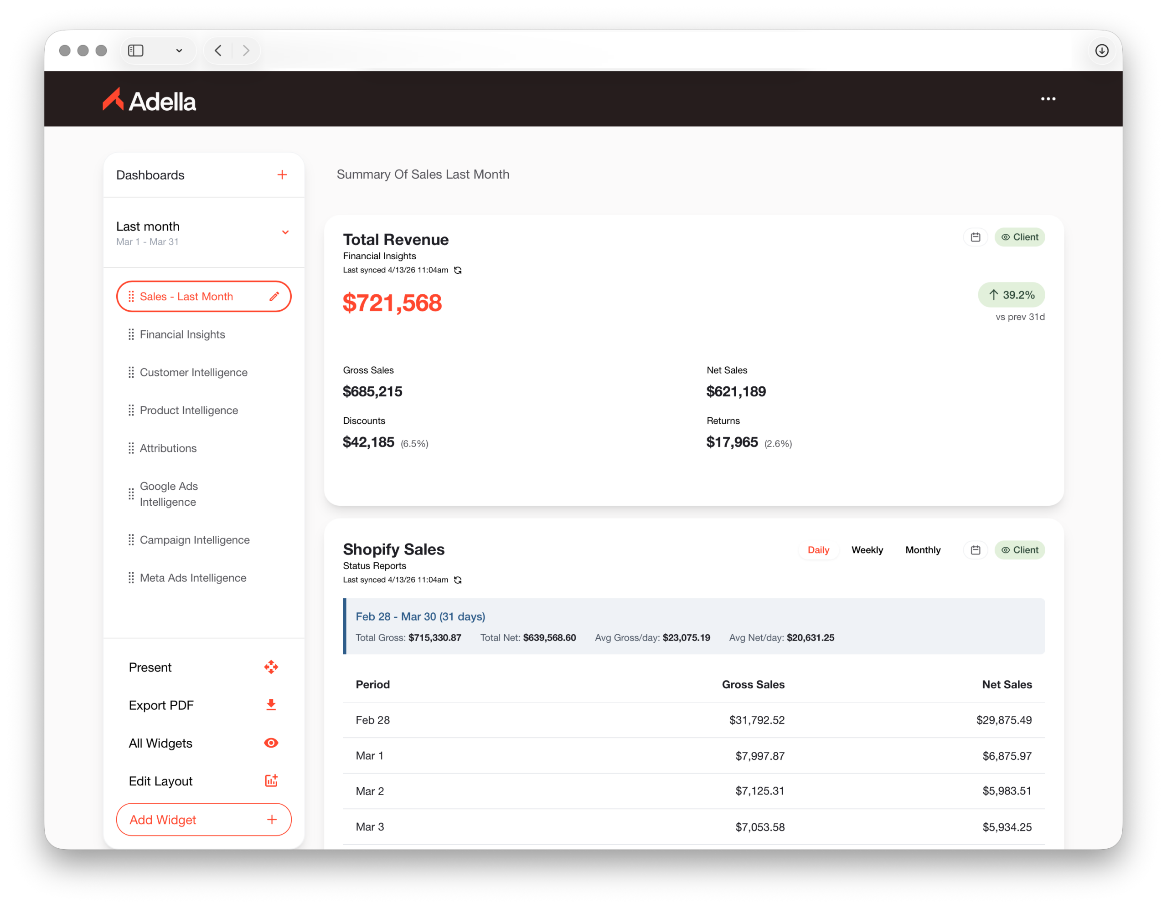Switch Shopify Sales to Monthly view
This screenshot has width=1167, height=908.
pyautogui.click(x=923, y=550)
